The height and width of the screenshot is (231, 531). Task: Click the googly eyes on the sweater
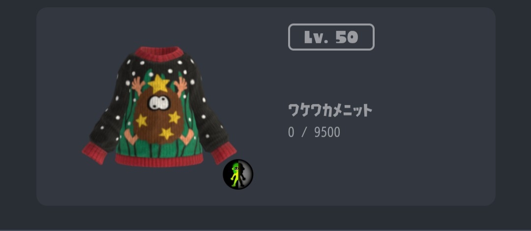159,103
